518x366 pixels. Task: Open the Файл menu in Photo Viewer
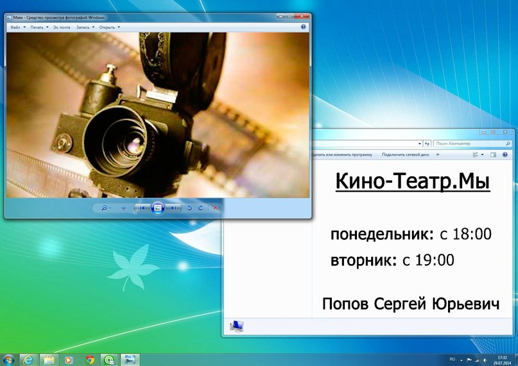point(18,28)
